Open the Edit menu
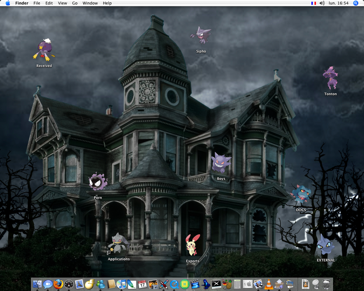Viewport: 364px width, 291px height. [x=49, y=3]
